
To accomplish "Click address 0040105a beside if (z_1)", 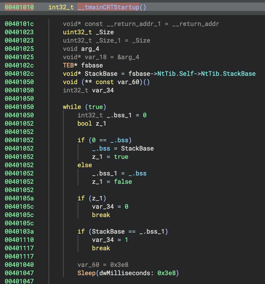I will pyautogui.click(x=19, y=198).
